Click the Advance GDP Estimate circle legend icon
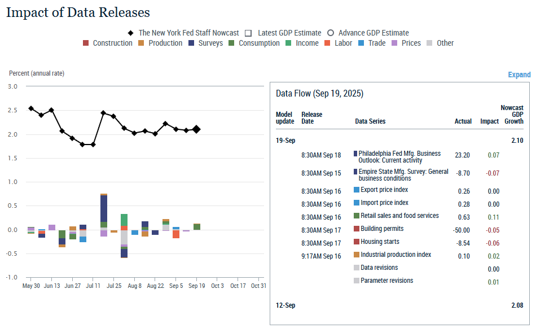This screenshot has height=328, width=536. [331, 33]
